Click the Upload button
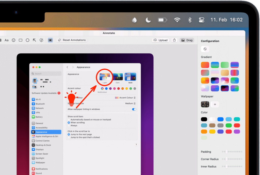 [x=160, y=40]
